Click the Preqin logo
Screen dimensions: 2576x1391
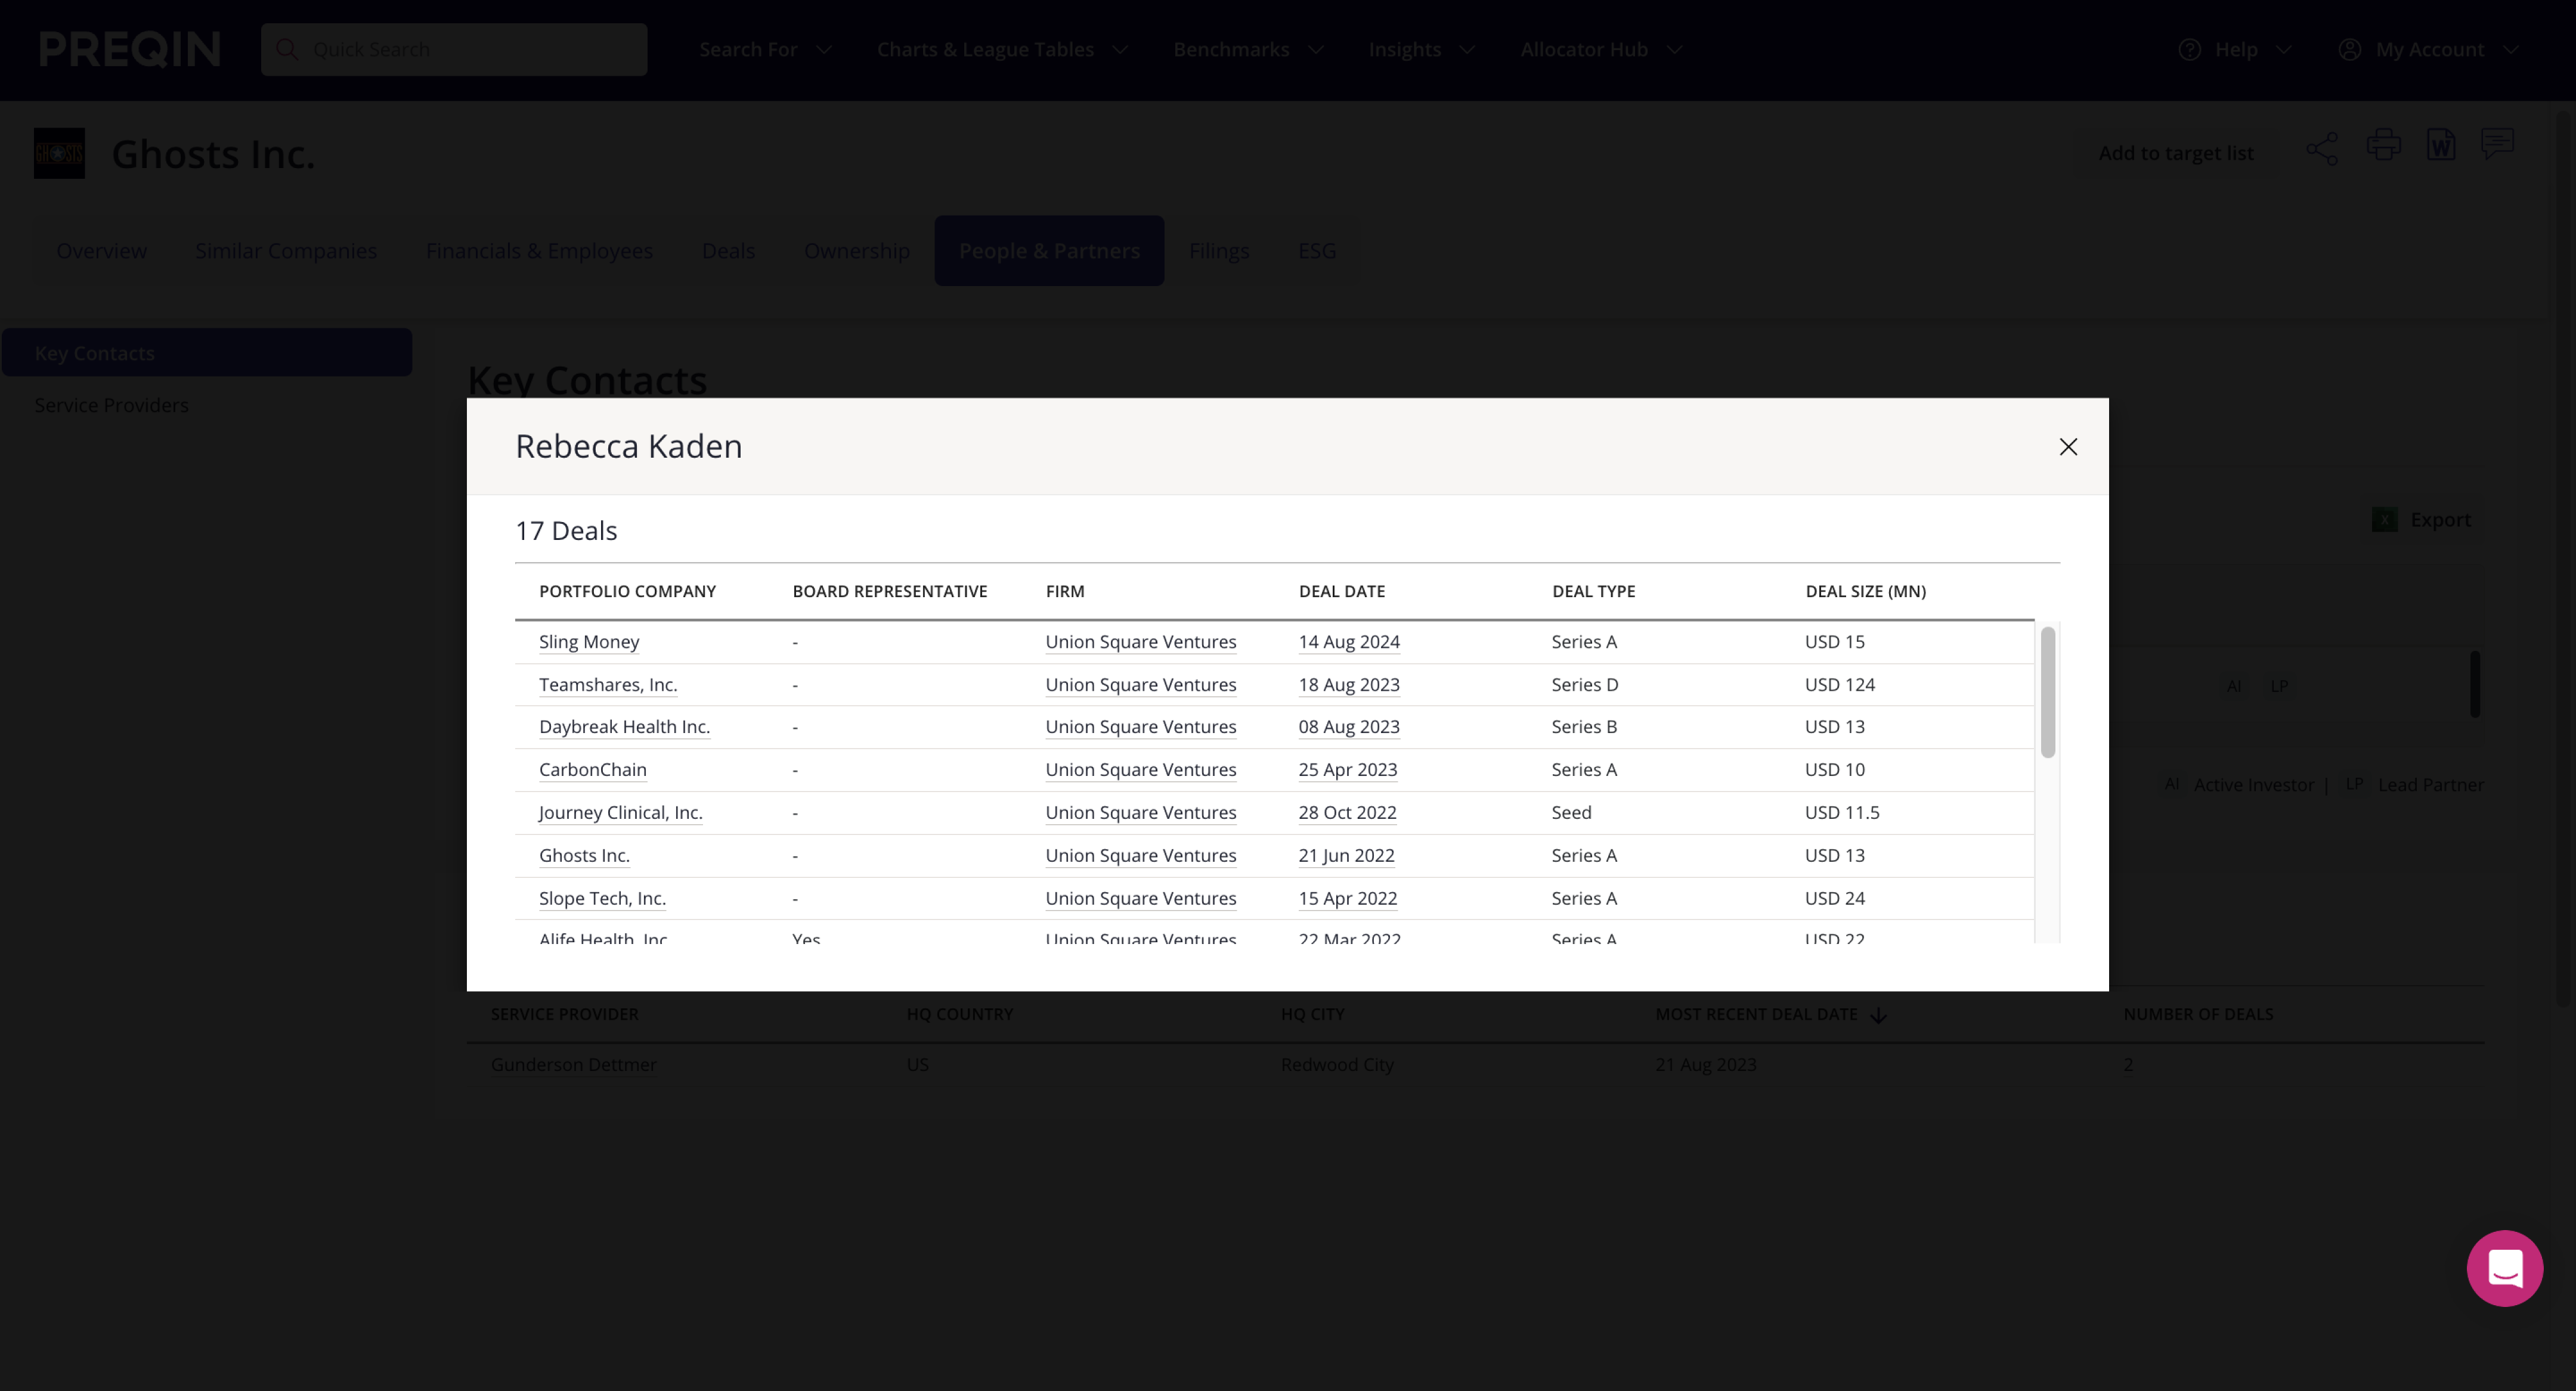coord(130,49)
